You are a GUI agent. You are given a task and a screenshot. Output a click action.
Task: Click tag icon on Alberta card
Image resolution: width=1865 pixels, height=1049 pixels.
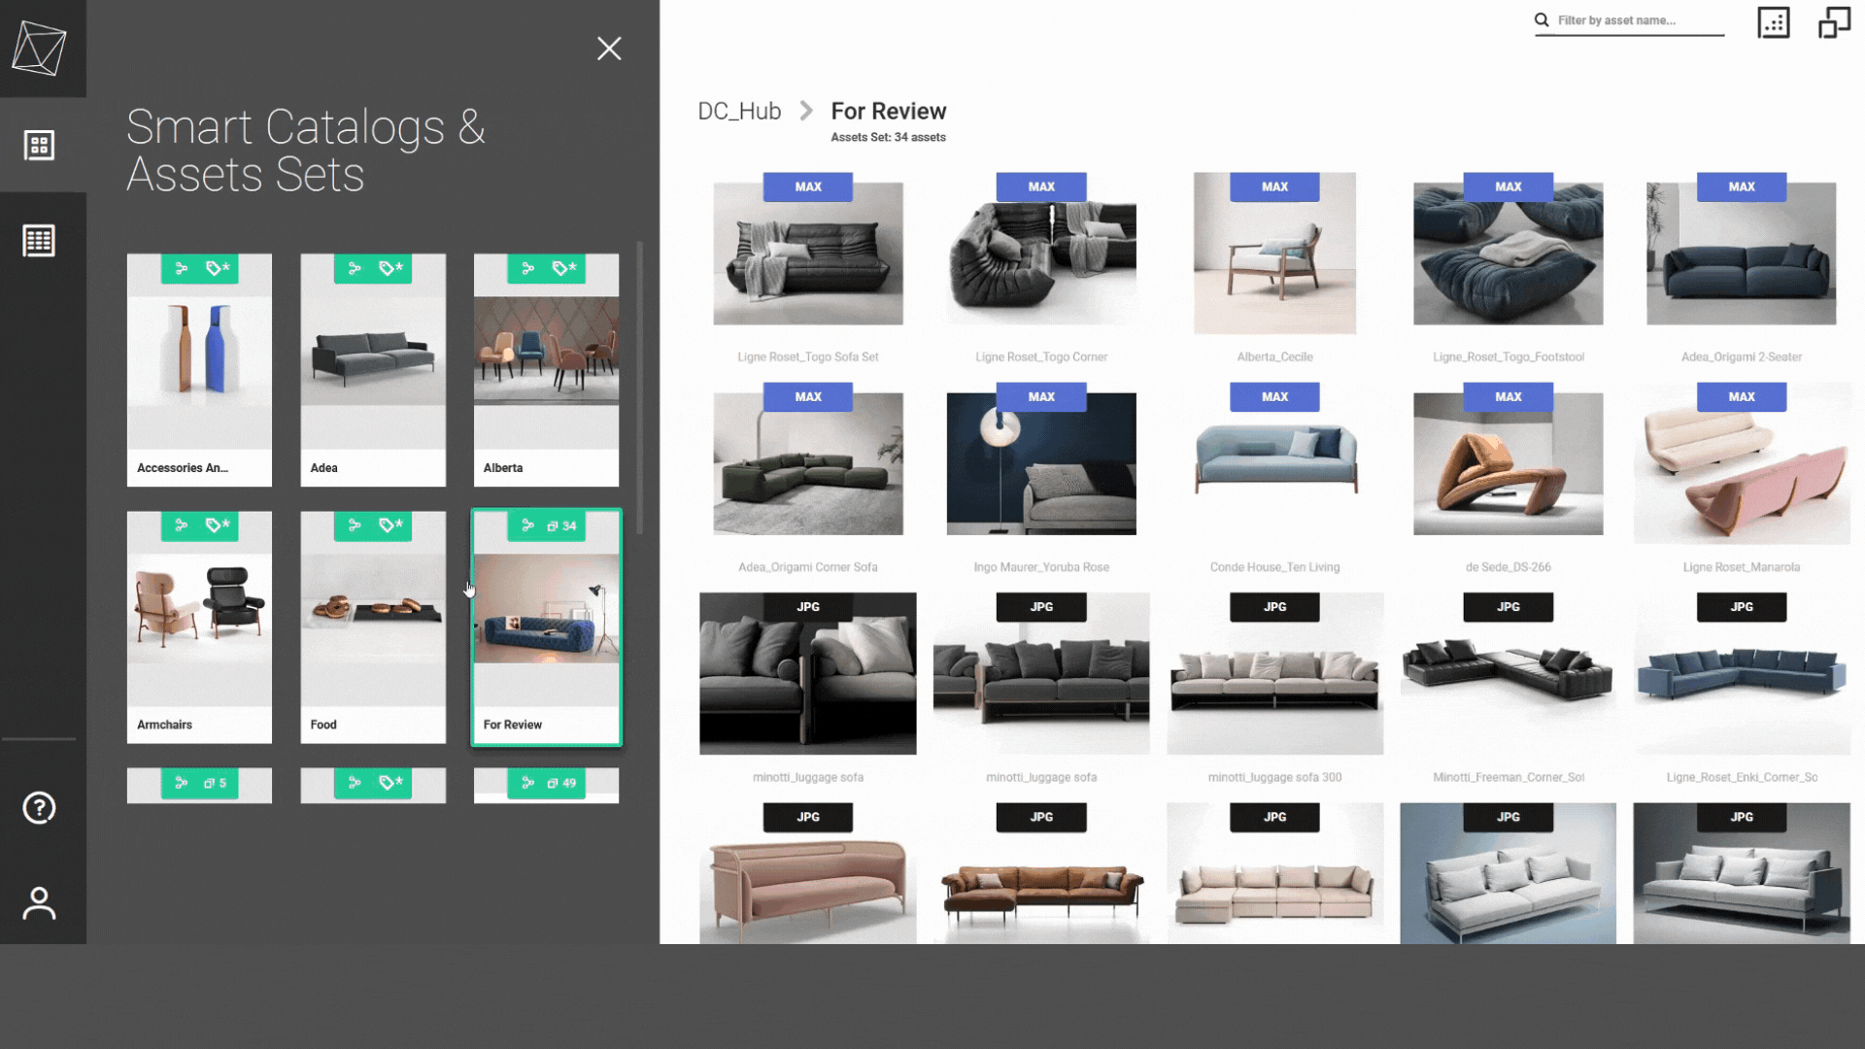pyautogui.click(x=564, y=268)
